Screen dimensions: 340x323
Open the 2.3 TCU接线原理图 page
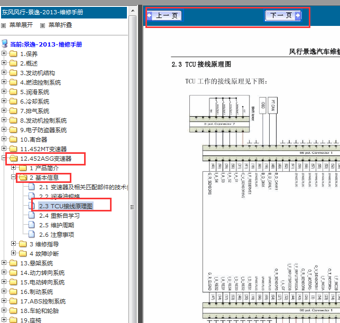click(x=66, y=206)
